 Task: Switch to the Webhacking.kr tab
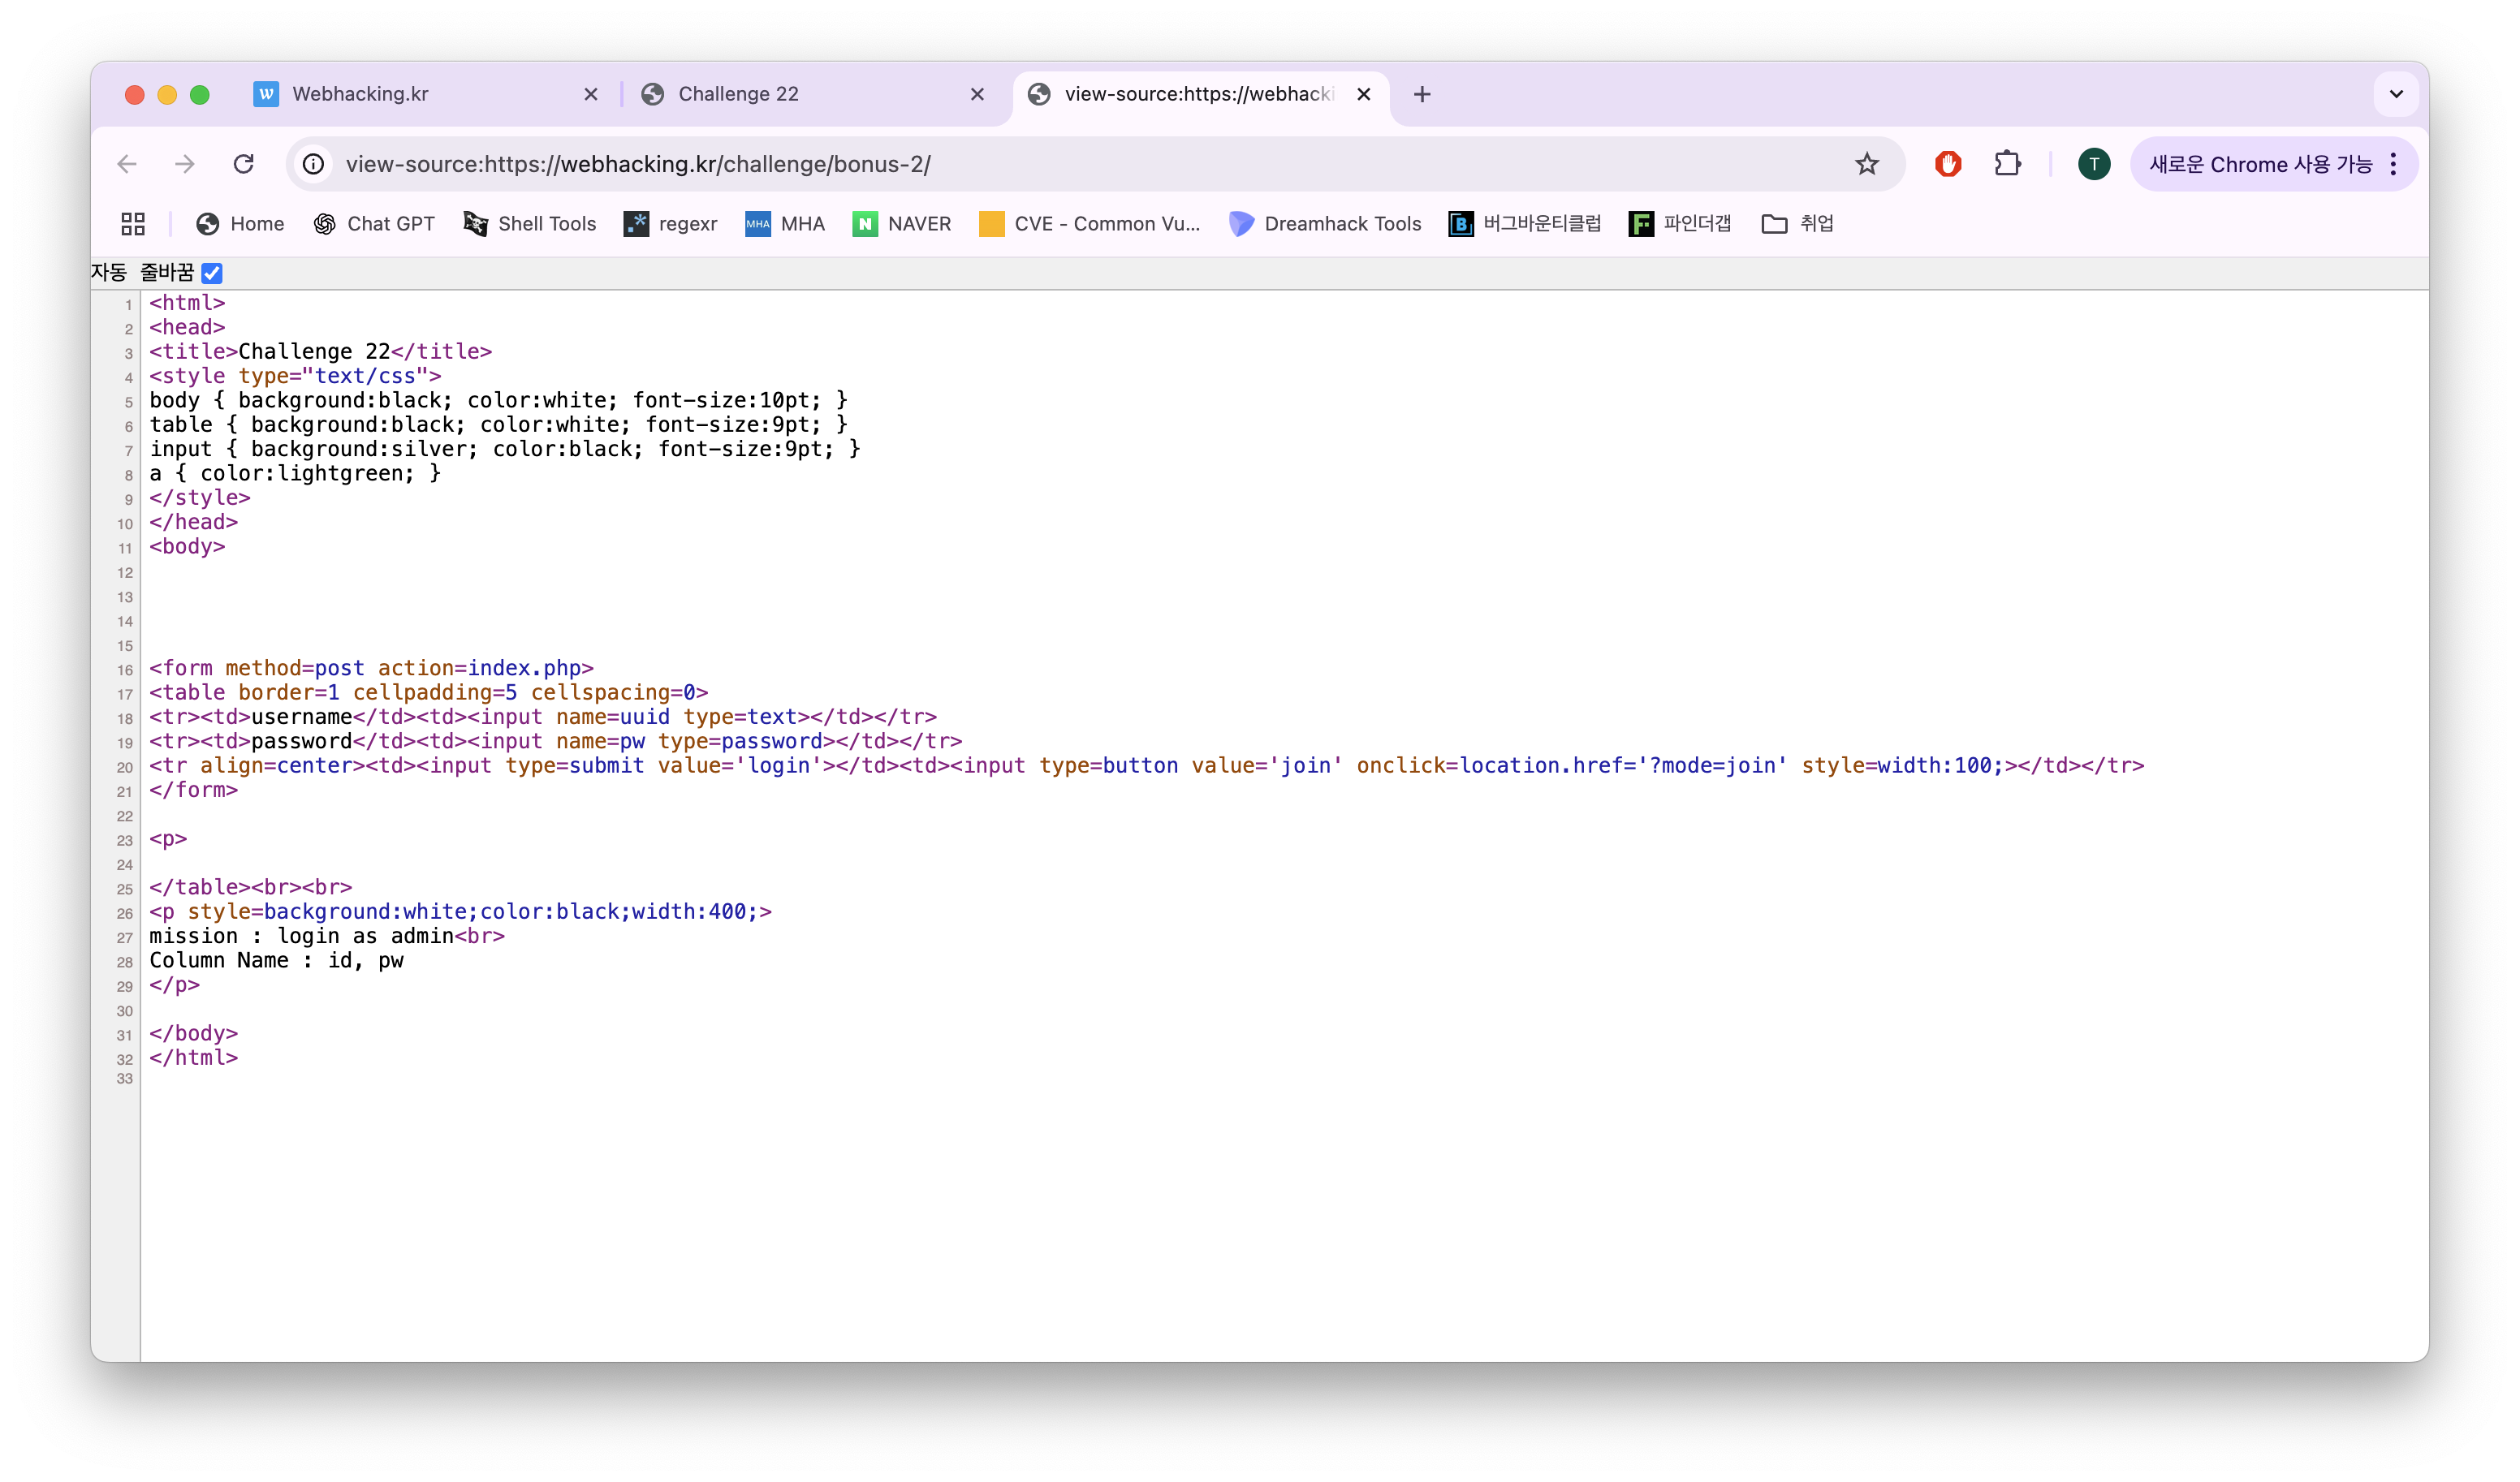click(360, 94)
